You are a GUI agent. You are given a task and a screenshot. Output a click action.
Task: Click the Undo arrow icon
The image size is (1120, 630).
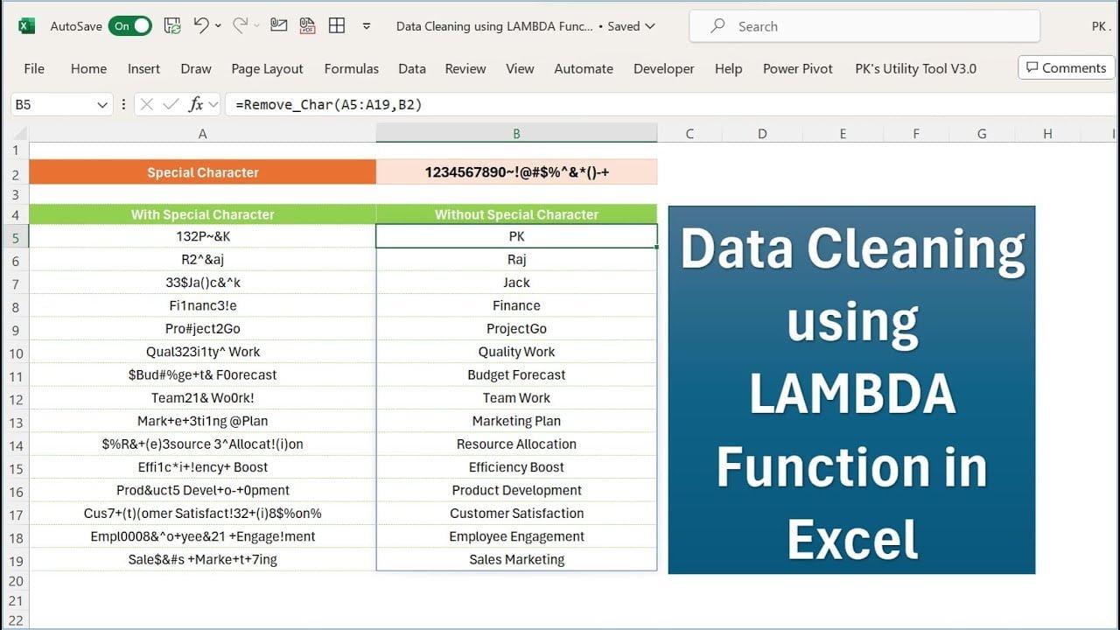point(201,26)
